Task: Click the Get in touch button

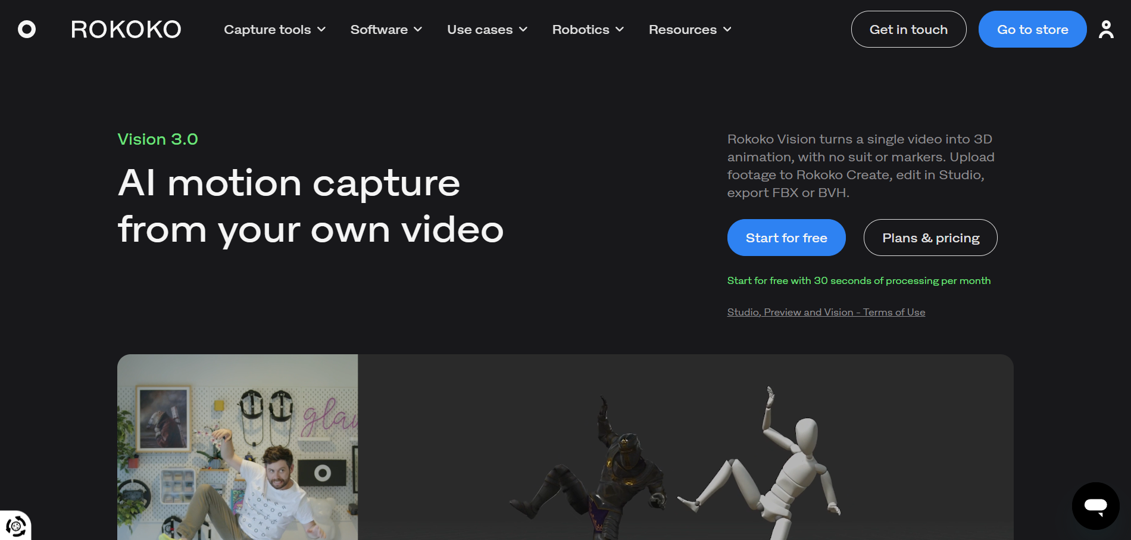Action: pyautogui.click(x=908, y=29)
